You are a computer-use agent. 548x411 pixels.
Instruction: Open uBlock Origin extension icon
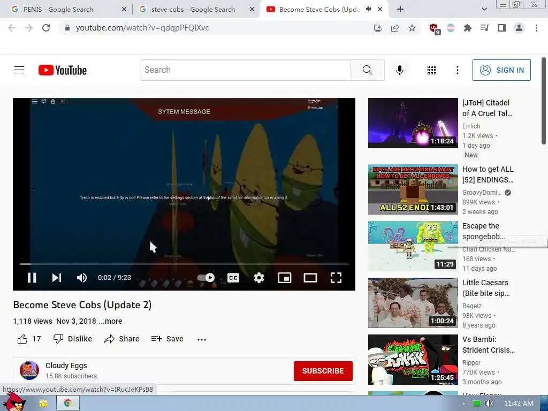click(x=434, y=28)
